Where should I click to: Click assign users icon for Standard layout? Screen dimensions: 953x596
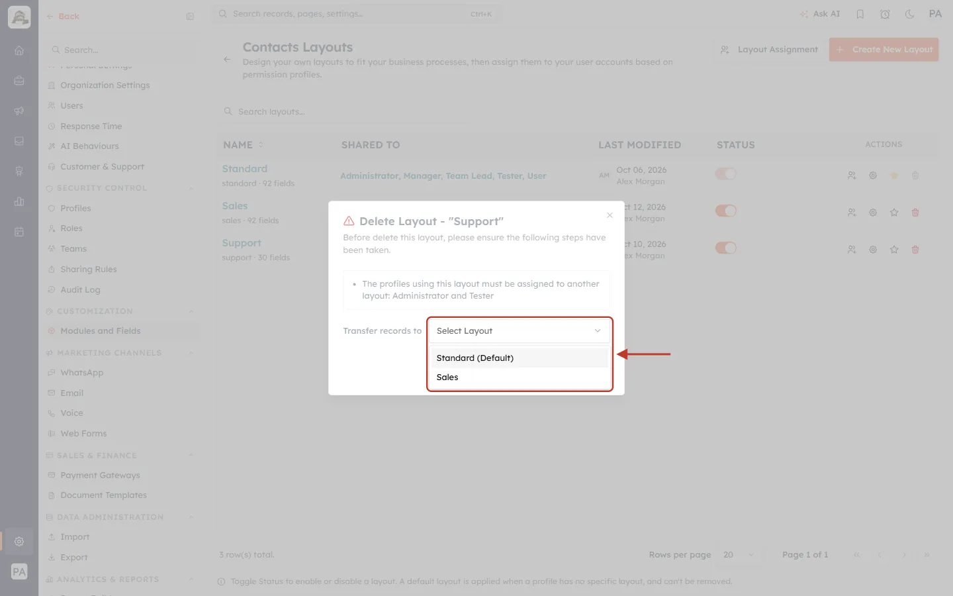[x=852, y=175]
